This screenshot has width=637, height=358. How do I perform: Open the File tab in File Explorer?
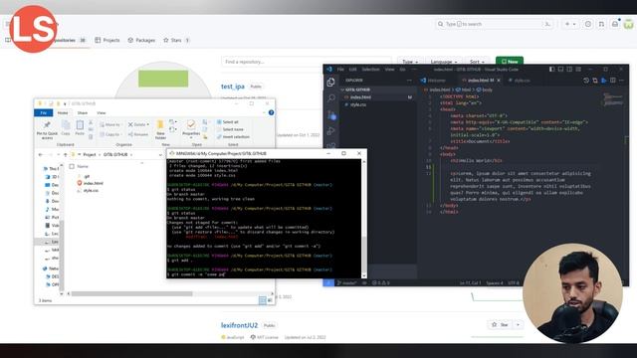click(44, 112)
